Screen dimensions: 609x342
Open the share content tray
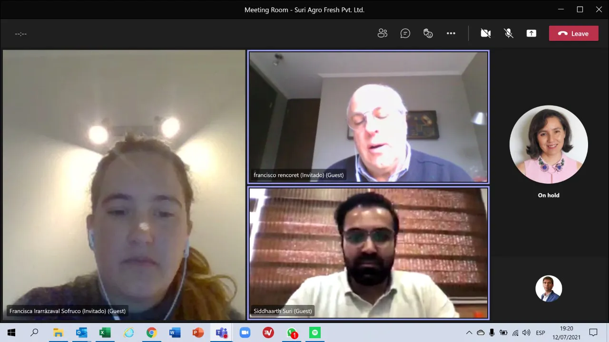pyautogui.click(x=531, y=33)
